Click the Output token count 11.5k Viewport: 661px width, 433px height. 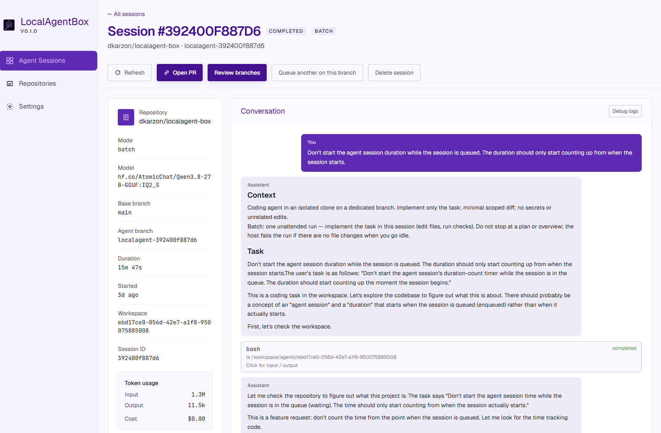pos(197,405)
